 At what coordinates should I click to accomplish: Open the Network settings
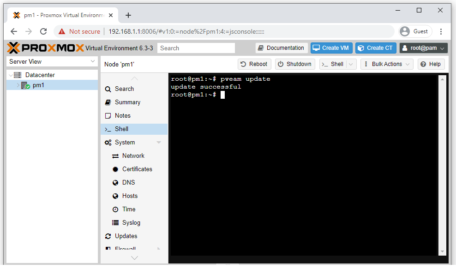click(134, 156)
